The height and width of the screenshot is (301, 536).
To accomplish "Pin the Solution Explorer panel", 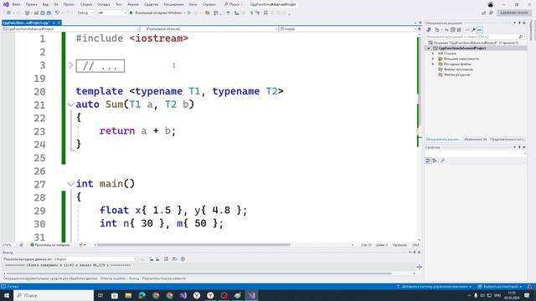I will tap(519, 23).
